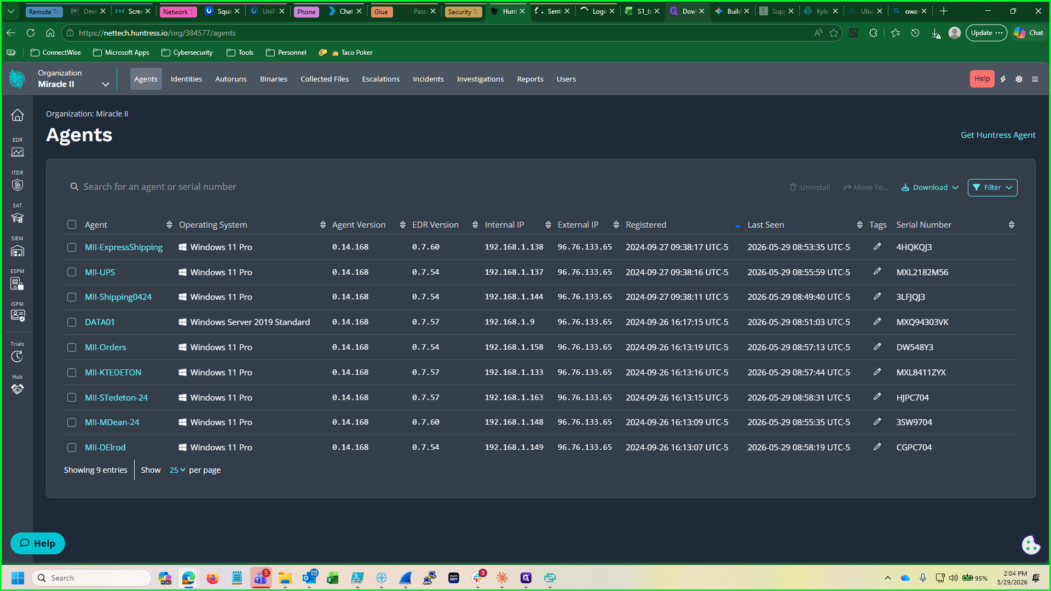Add this page to favorites star
Viewport: 1051px width, 591px height.
click(834, 33)
